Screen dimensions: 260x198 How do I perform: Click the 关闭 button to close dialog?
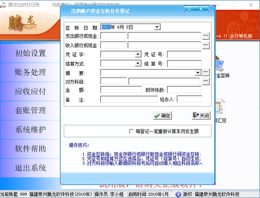click(201, 116)
